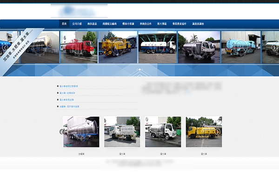View silver tanker with palm tree photo

(x=199, y=47)
